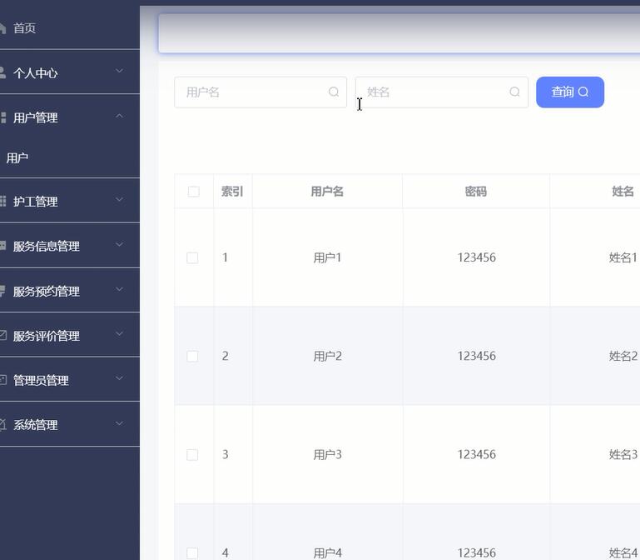
Task: Click the 用户1 username cell
Action: [x=327, y=258]
